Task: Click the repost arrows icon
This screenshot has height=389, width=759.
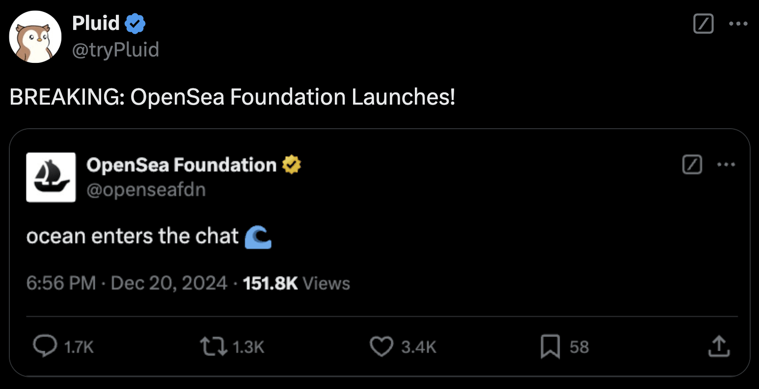Action: [x=214, y=347]
